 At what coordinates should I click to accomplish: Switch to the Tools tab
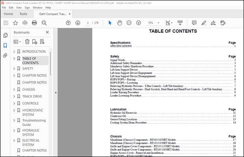pos(23,14)
